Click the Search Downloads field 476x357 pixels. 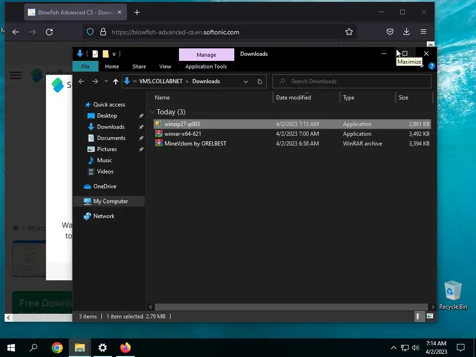tap(351, 81)
